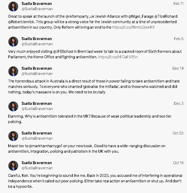
Task: Open the Feb 5 tweet date
Action: pos(179,39)
